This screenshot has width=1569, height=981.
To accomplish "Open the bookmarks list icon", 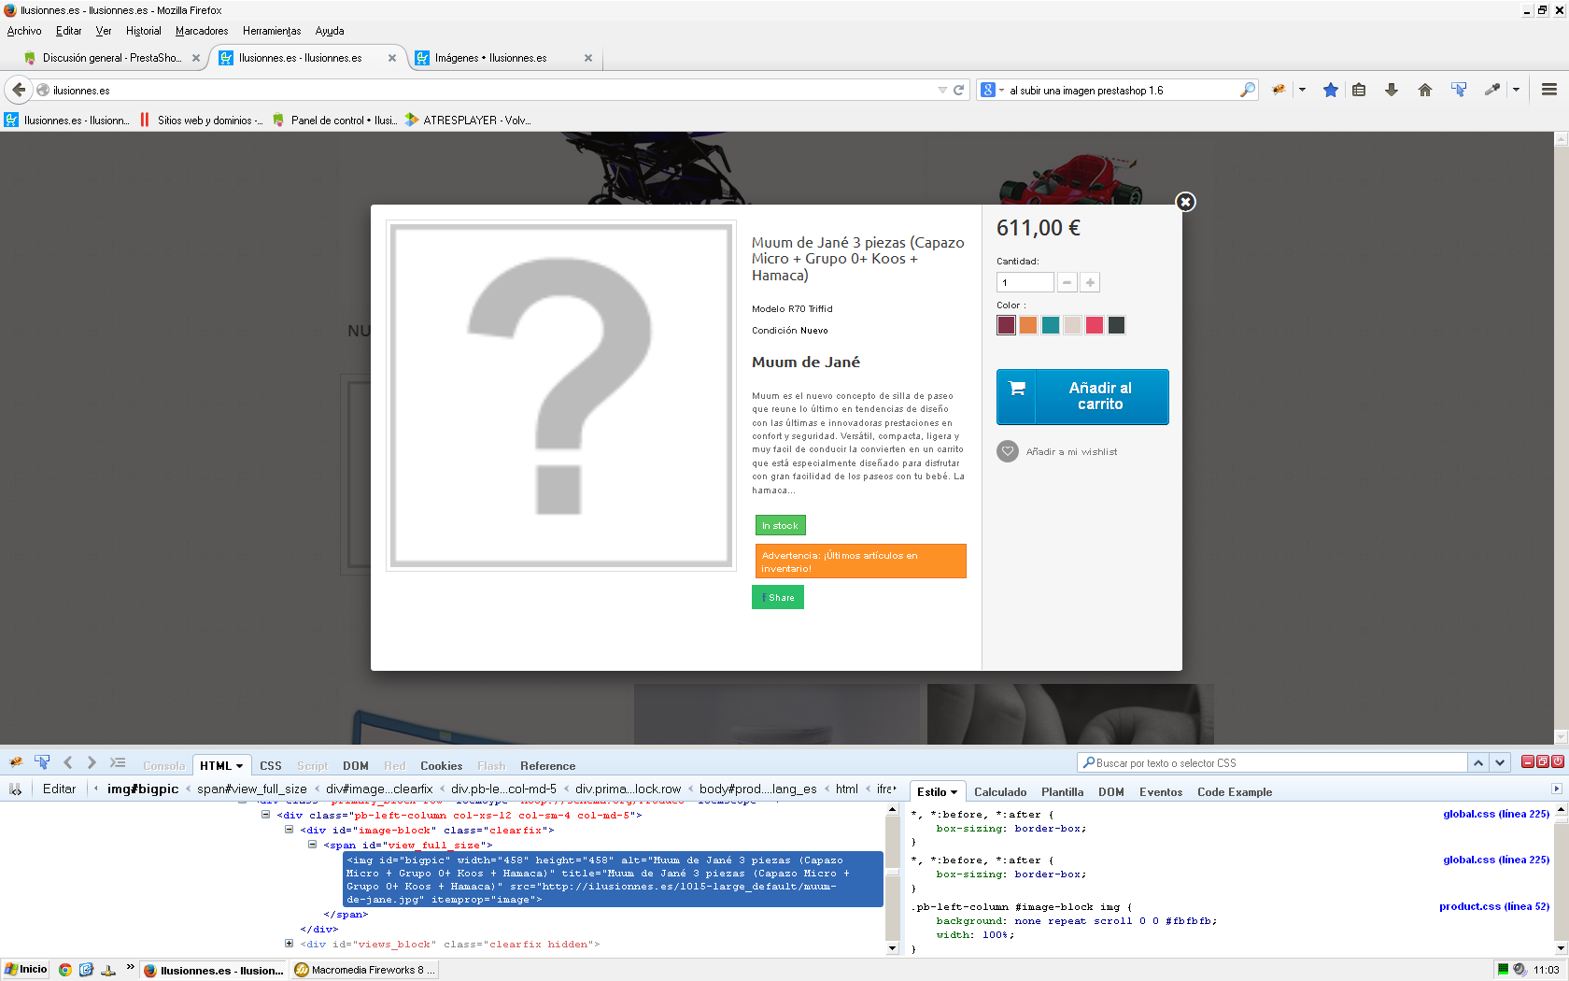I will click(1359, 90).
